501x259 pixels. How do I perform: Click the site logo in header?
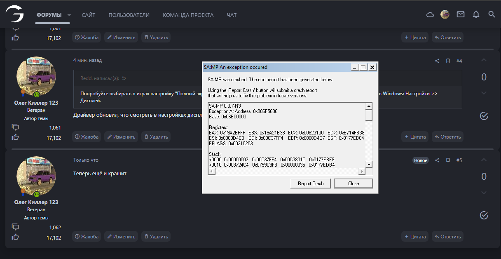point(14,14)
